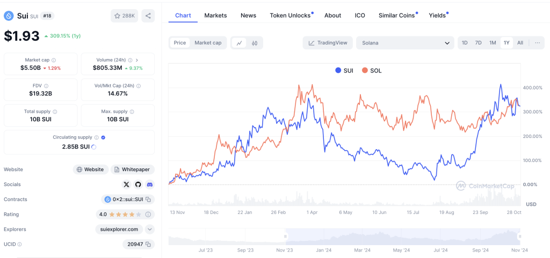Viewport: 550px width, 258px height.
Task: Set chart range to 1Y
Action: pos(506,43)
